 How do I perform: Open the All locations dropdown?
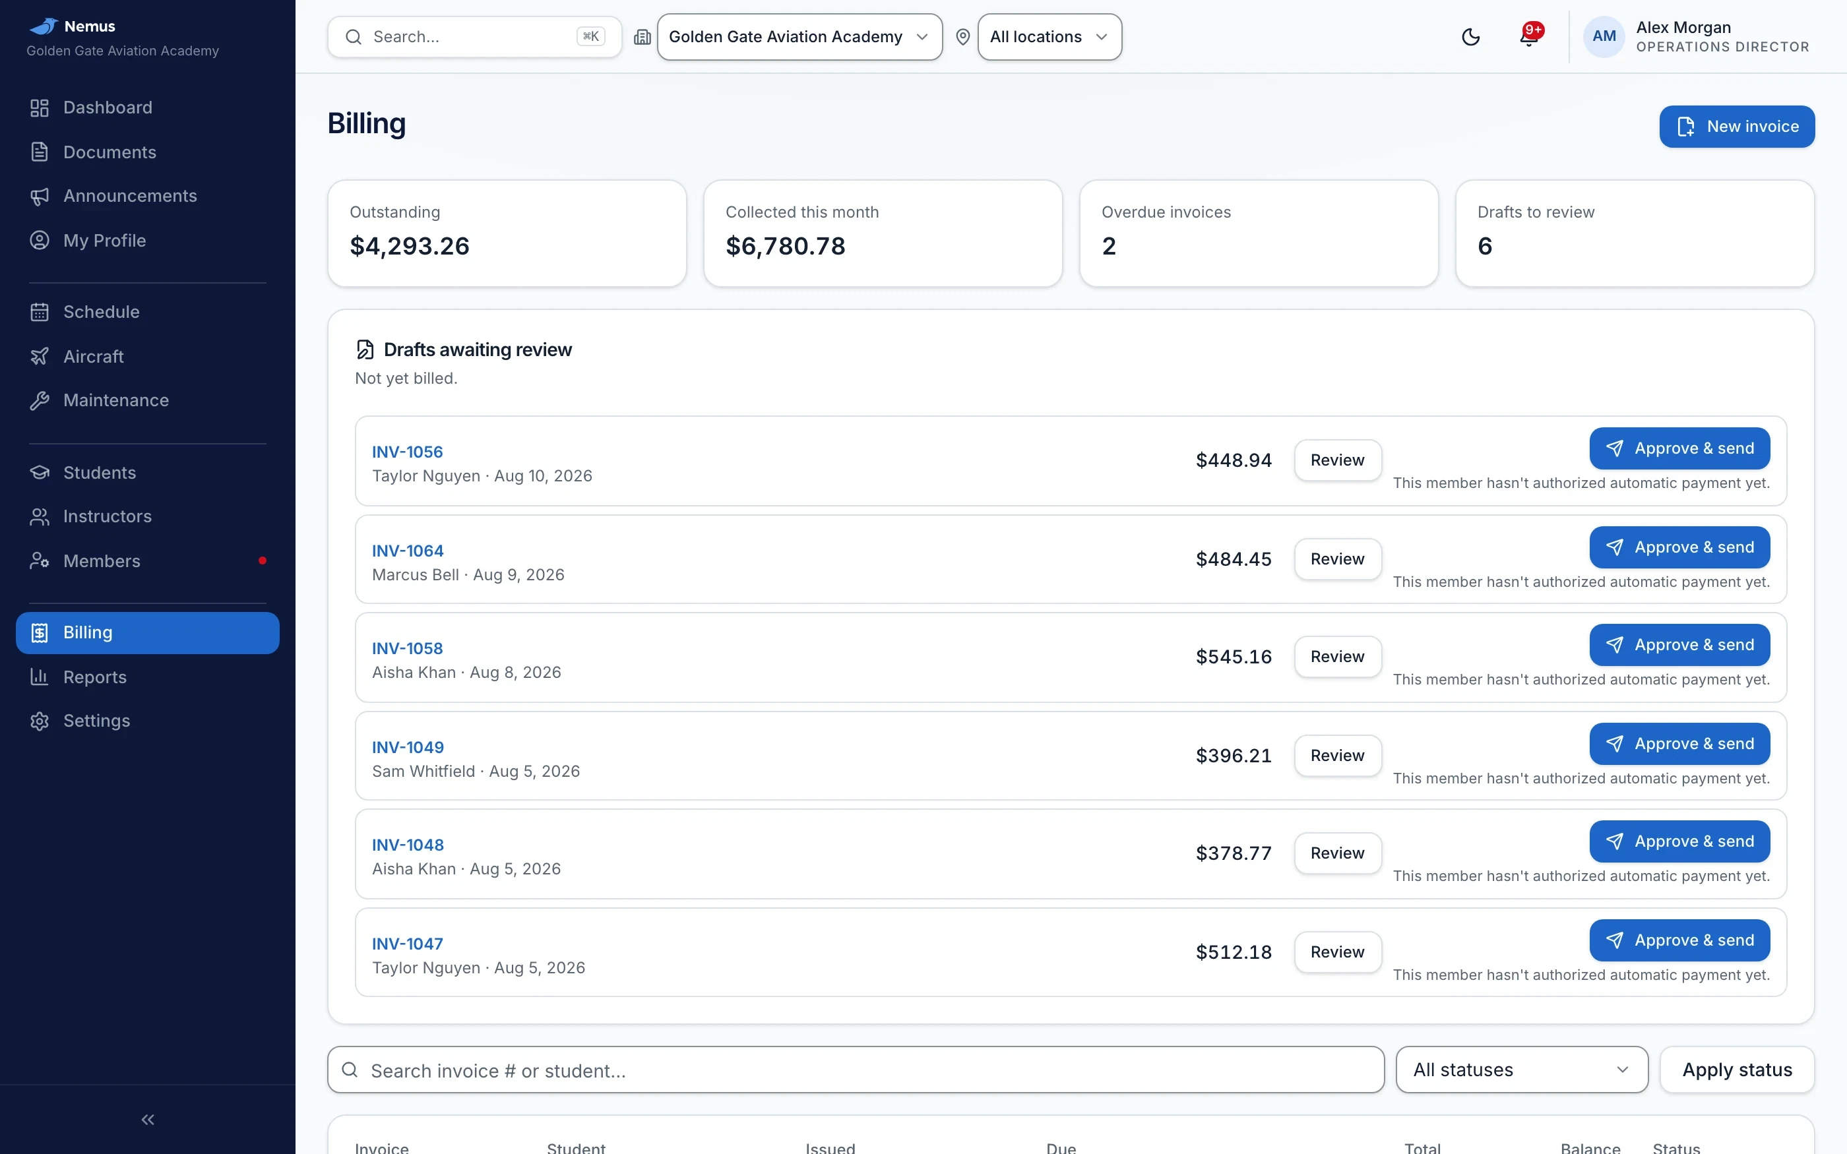pos(1049,37)
